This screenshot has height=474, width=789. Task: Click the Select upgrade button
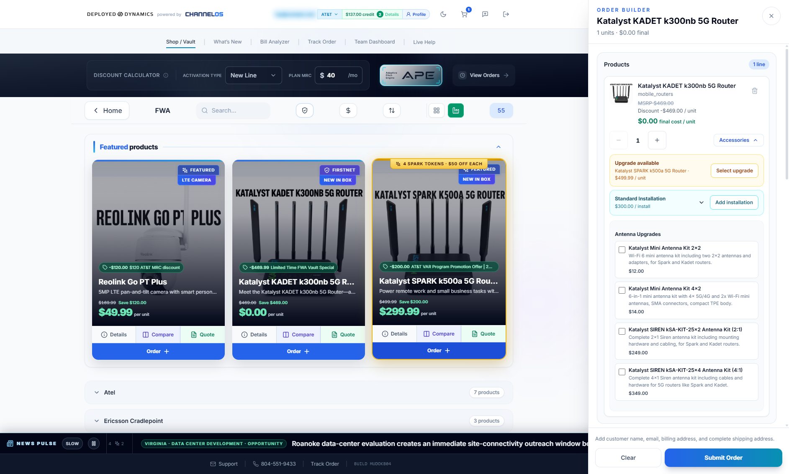(734, 171)
